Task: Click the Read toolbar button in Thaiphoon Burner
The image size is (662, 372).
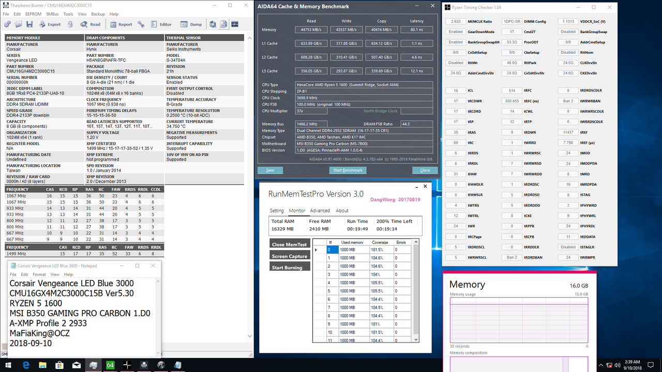Action: [90, 24]
